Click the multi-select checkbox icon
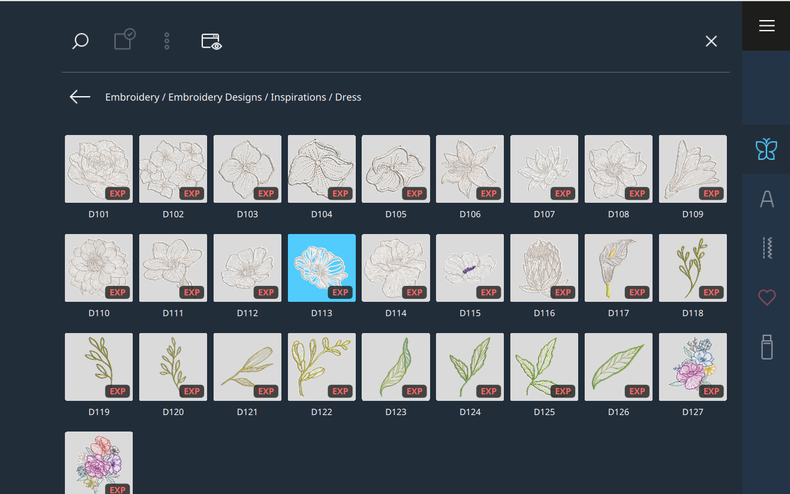This screenshot has height=494, width=790. click(x=124, y=40)
